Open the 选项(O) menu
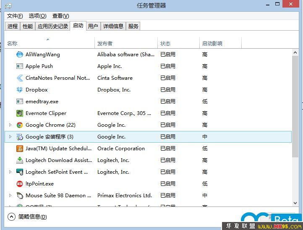 coord(37,16)
